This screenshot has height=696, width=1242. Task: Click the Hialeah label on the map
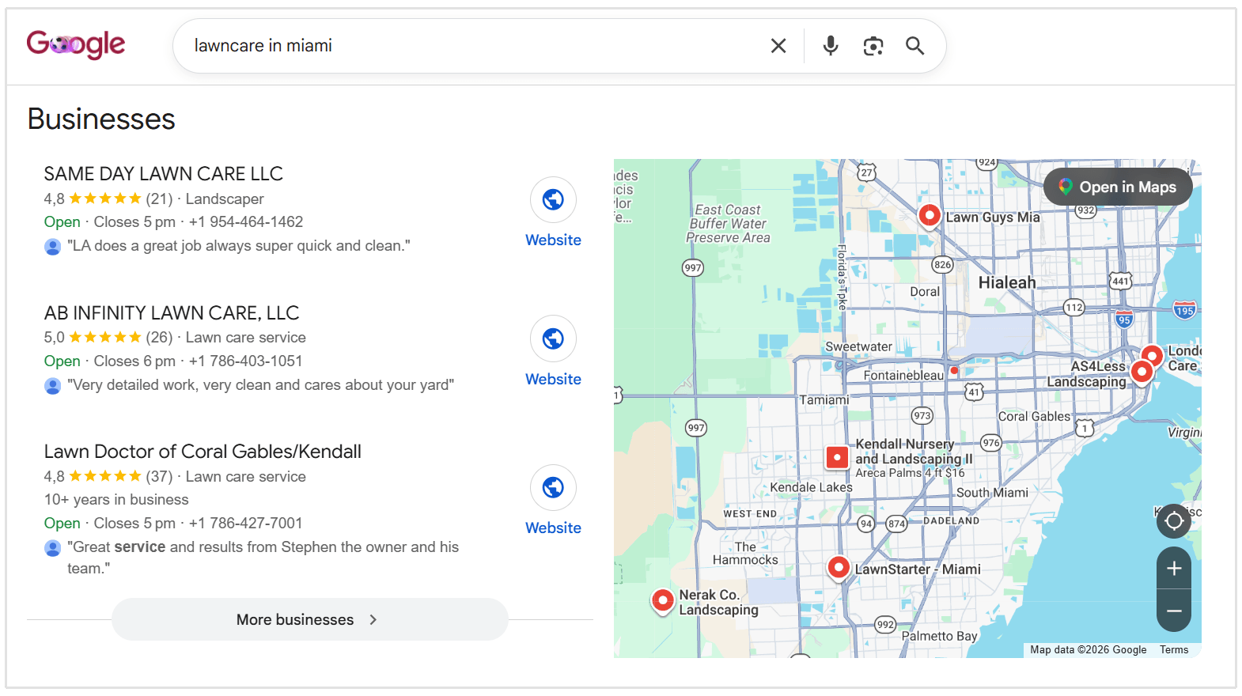coord(1007,283)
